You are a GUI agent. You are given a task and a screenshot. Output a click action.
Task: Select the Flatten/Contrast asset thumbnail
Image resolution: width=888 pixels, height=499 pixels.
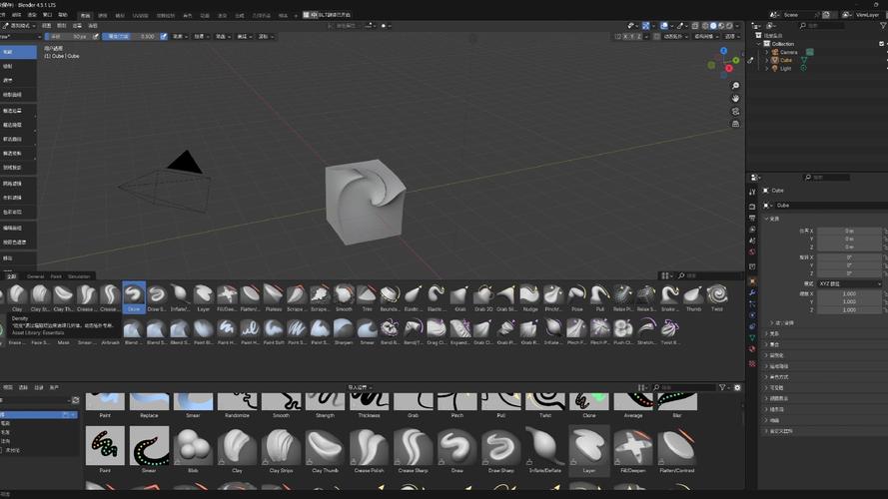pyautogui.click(x=677, y=450)
